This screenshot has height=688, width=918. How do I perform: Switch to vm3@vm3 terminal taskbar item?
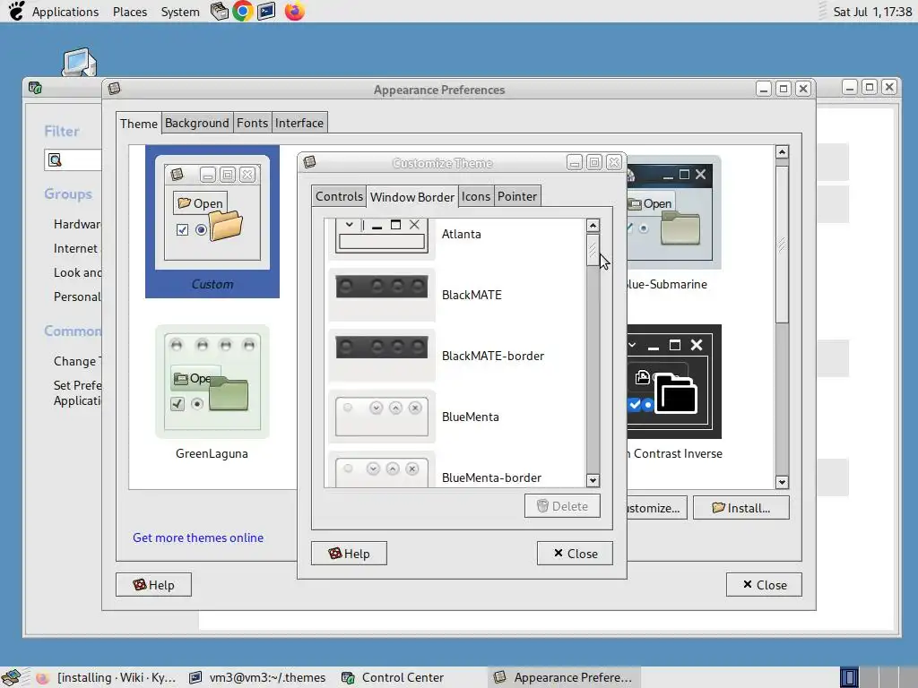[x=258, y=677]
